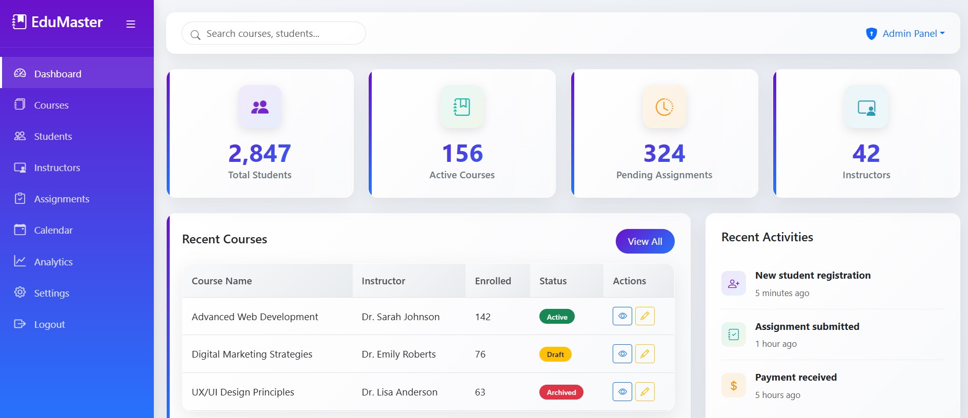View the Advanced Web Development course
968x418 pixels.
[622, 316]
